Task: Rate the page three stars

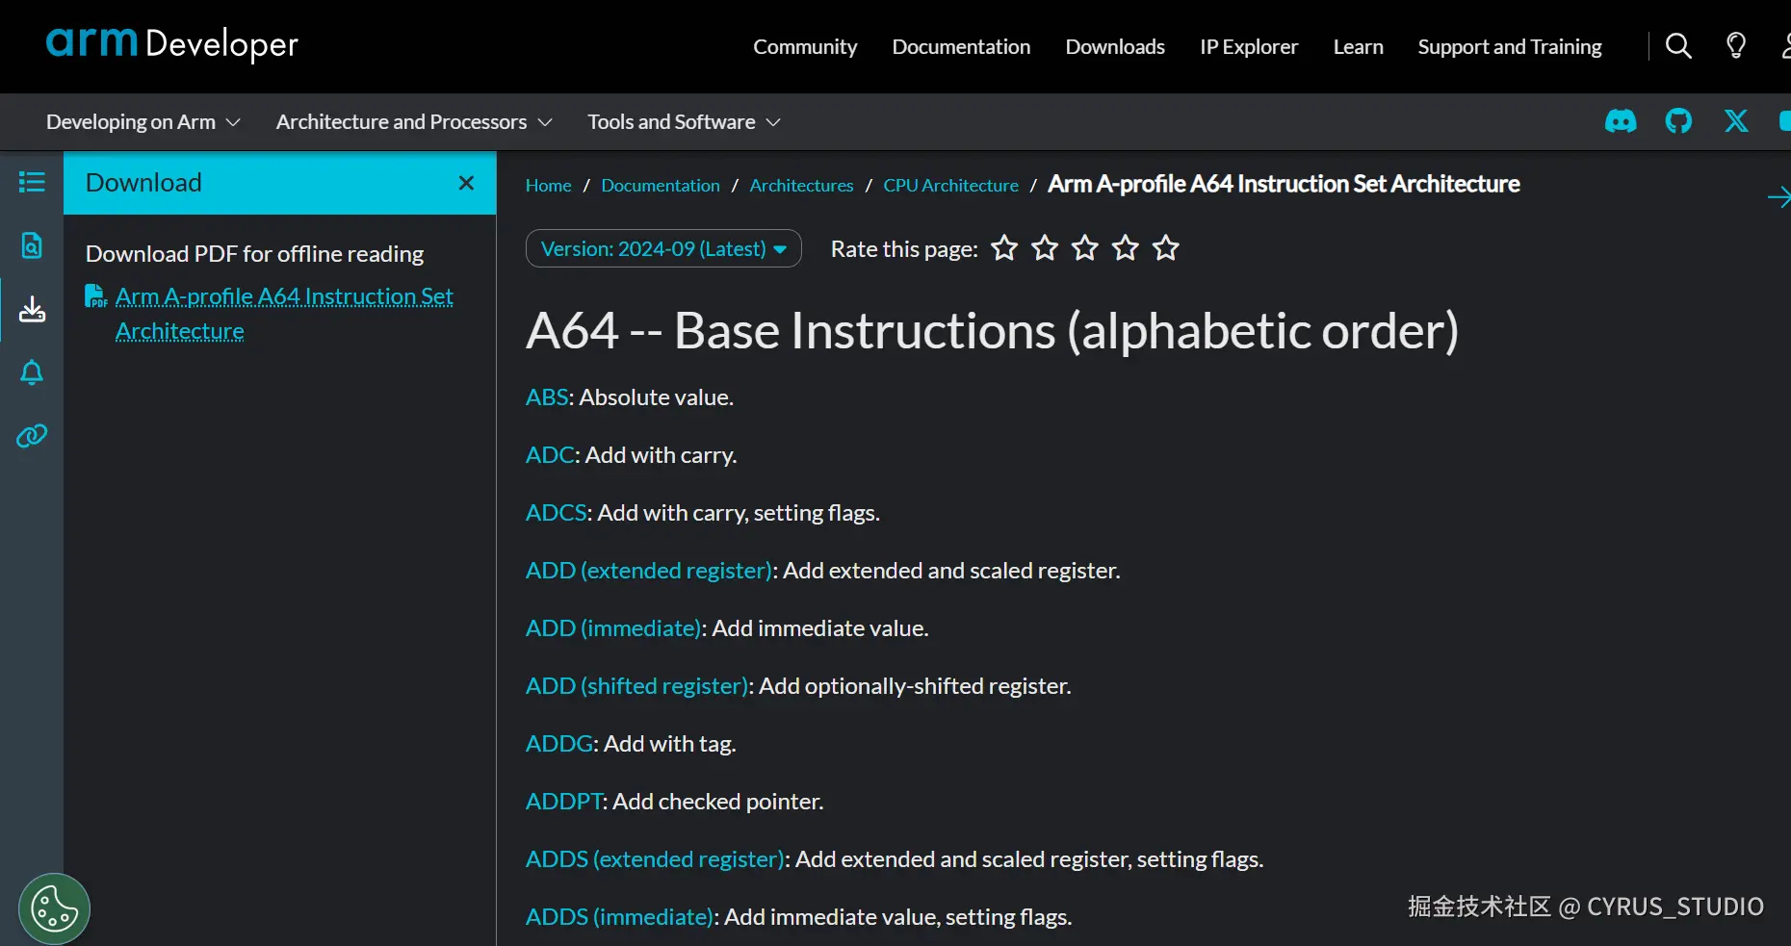Action: pyautogui.click(x=1085, y=248)
